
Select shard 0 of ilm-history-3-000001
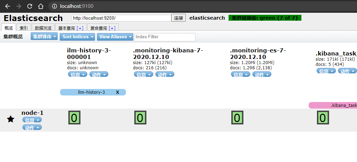75,118
